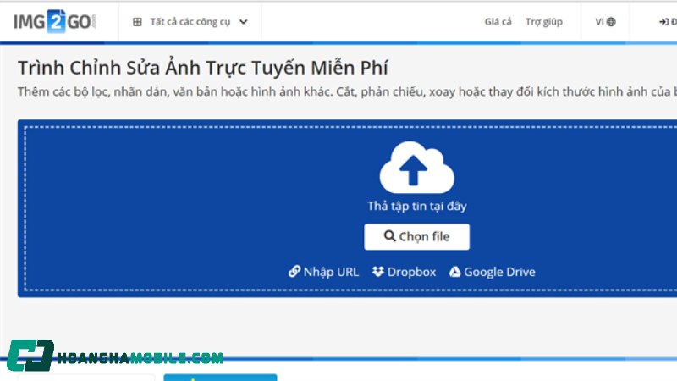The width and height of the screenshot is (677, 381).
Task: Click the cloud upload icon
Action: point(416,167)
